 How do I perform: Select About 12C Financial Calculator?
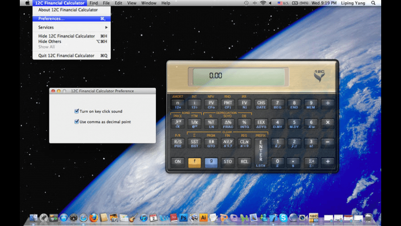pos(71,10)
